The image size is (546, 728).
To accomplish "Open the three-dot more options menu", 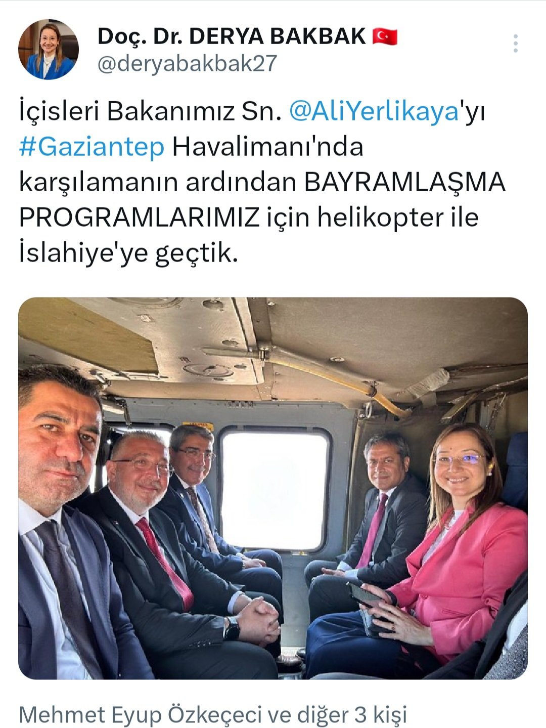I will click(x=515, y=44).
